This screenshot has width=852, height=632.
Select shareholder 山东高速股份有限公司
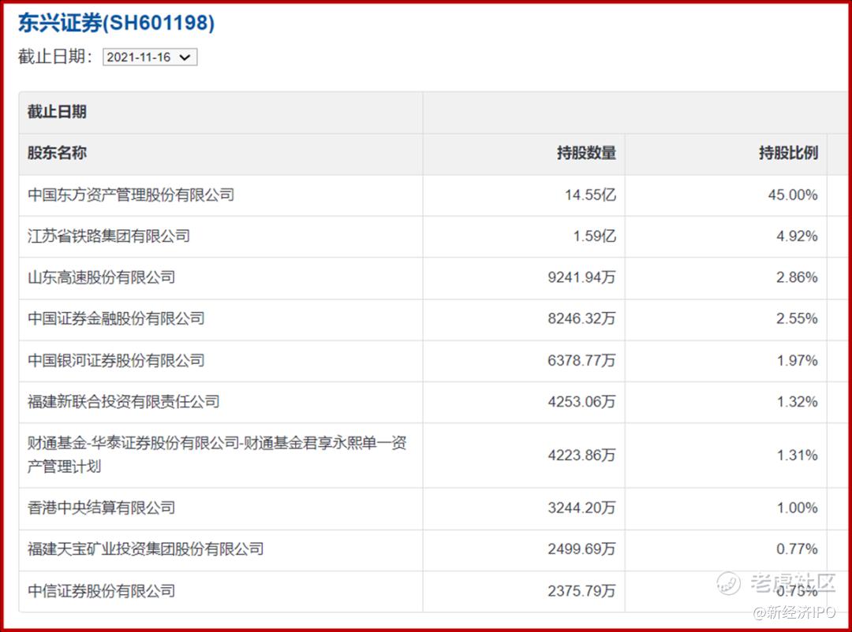click(x=102, y=277)
